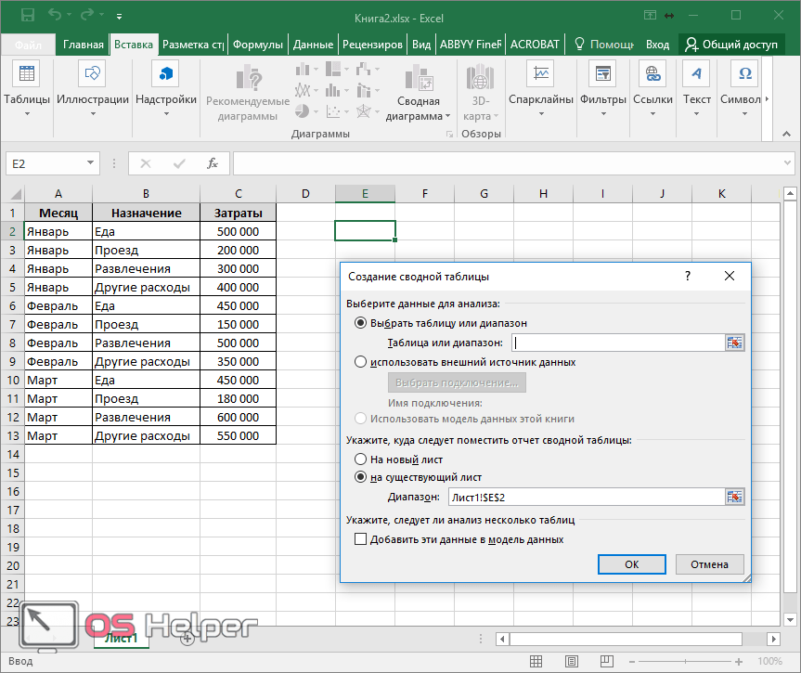This screenshot has height=673, width=801.
Task: Select the 'На новый лист' radio option
Action: (x=361, y=459)
